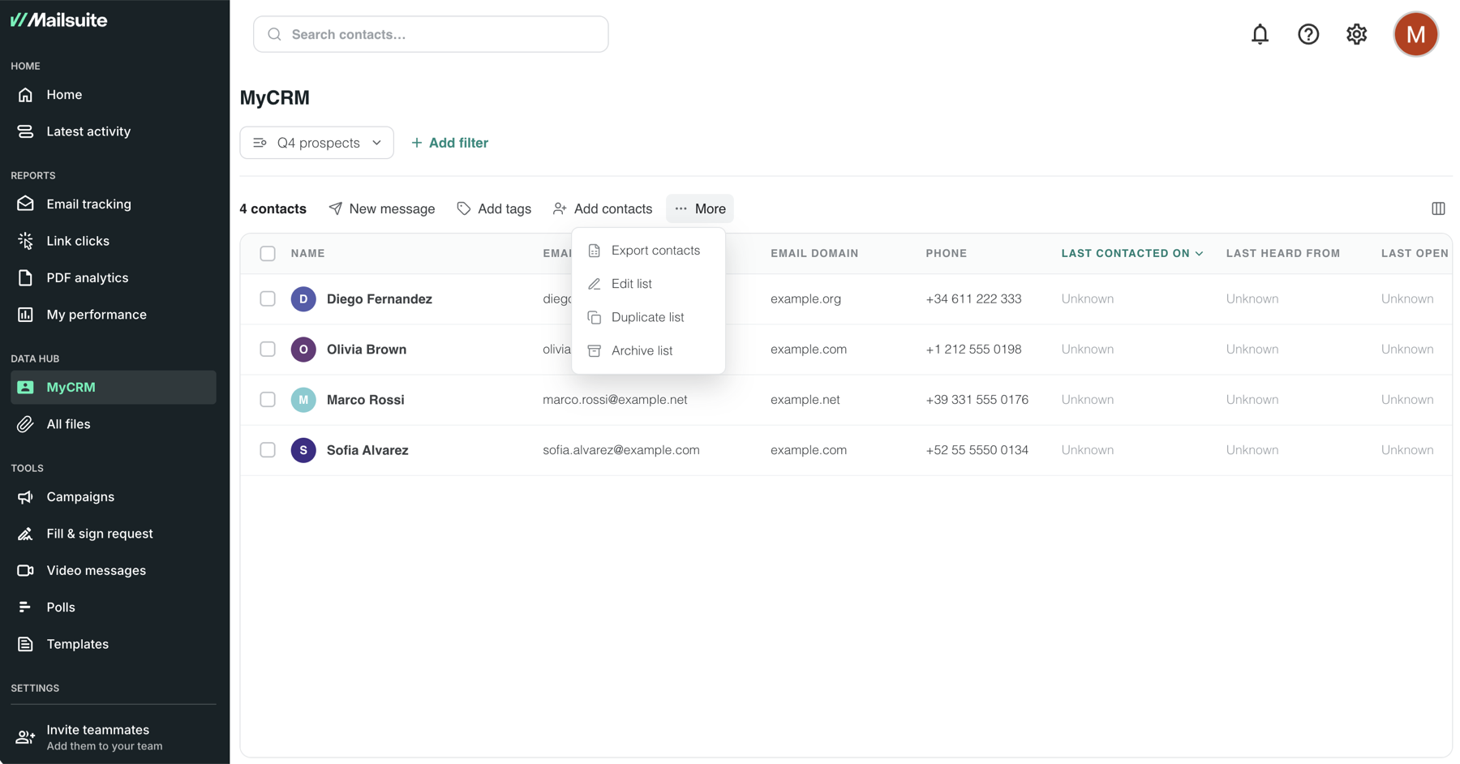1460x764 pixels.
Task: Choose Archive list from the menu
Action: click(x=648, y=350)
